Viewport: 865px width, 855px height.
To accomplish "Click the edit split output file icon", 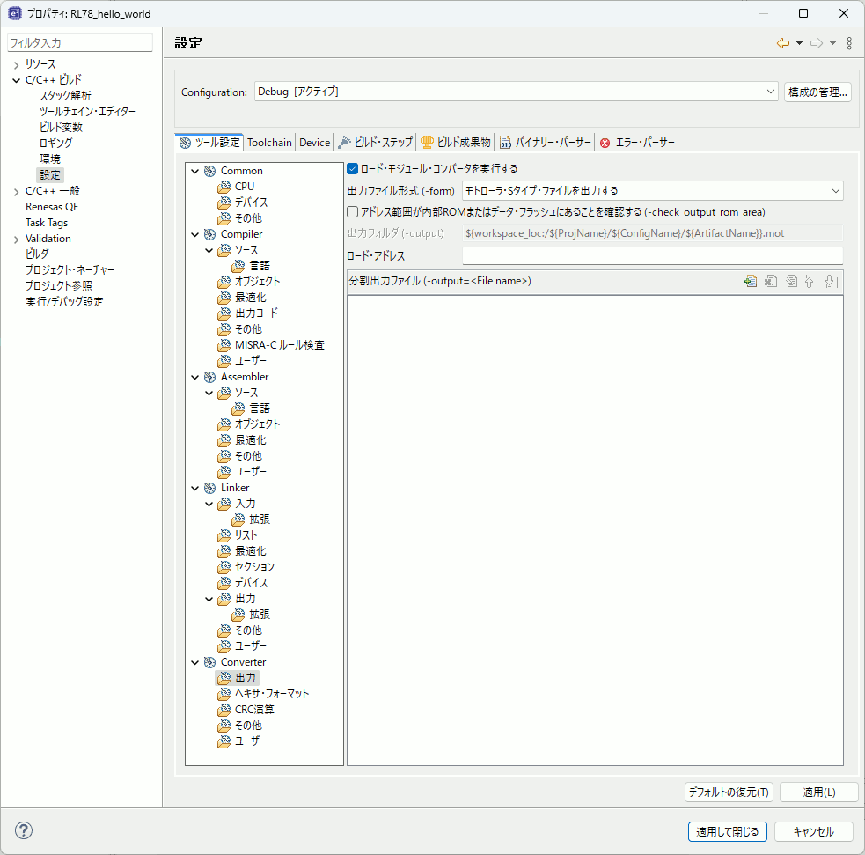I will (x=791, y=282).
